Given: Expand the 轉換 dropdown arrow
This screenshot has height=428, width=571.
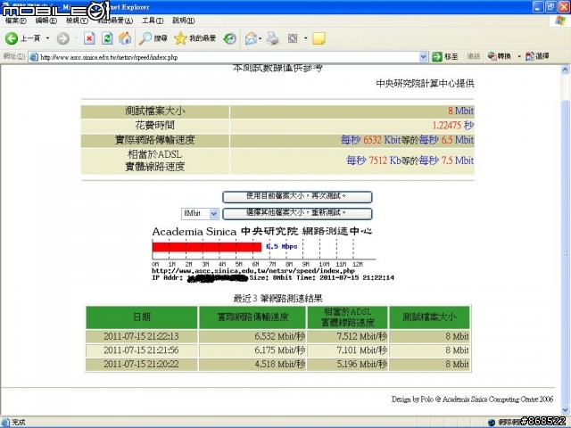Looking at the screenshot, I should [519, 56].
